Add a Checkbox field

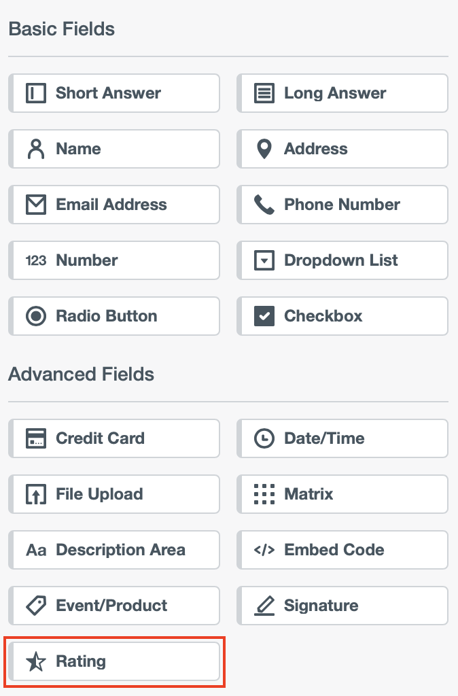(x=342, y=316)
